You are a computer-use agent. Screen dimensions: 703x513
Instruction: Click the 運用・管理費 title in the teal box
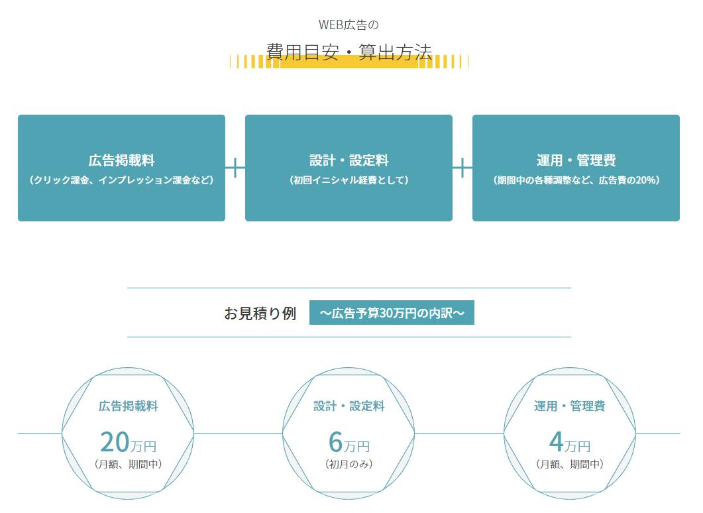(576, 160)
